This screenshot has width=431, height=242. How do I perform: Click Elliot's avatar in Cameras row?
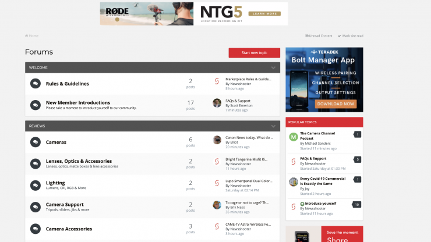(x=217, y=140)
